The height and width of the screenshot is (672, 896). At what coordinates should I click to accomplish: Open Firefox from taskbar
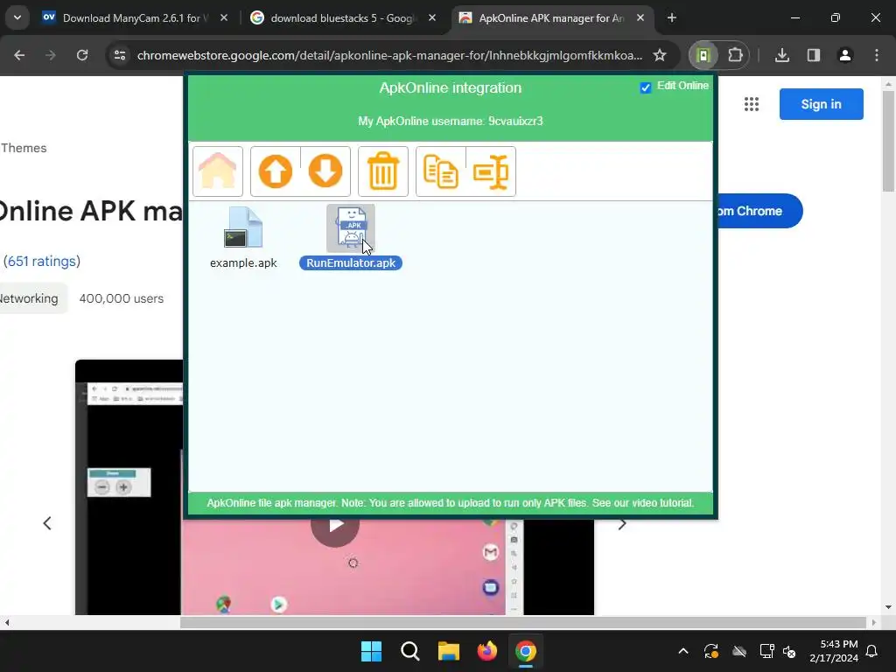(486, 651)
